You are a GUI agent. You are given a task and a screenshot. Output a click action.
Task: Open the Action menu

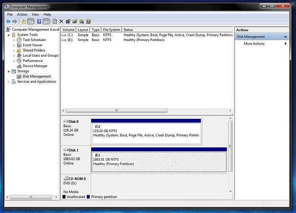[x=22, y=15]
